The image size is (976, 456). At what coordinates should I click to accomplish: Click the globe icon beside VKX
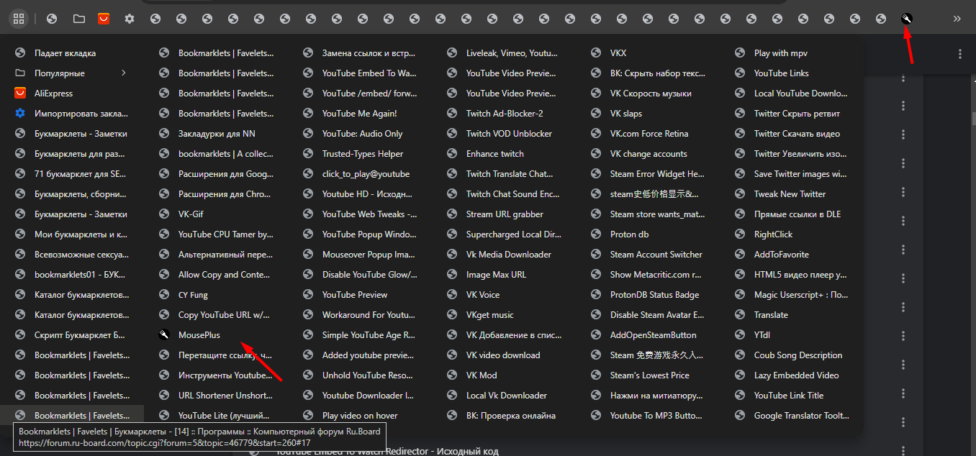click(x=596, y=53)
